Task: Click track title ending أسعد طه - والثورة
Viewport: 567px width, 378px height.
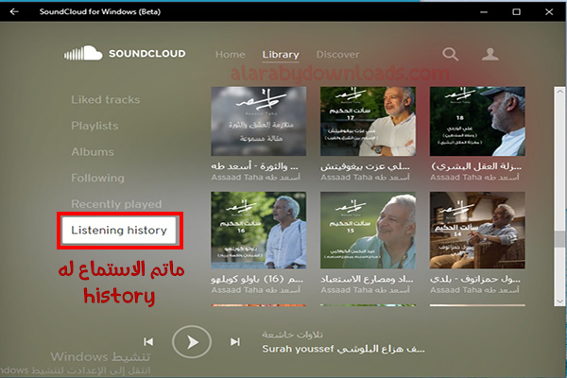Action: (255, 166)
